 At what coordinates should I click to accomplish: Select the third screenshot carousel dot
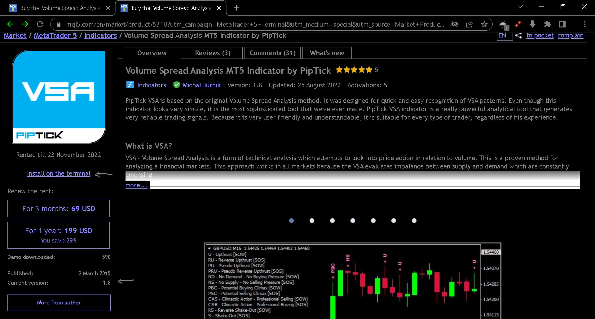click(332, 221)
